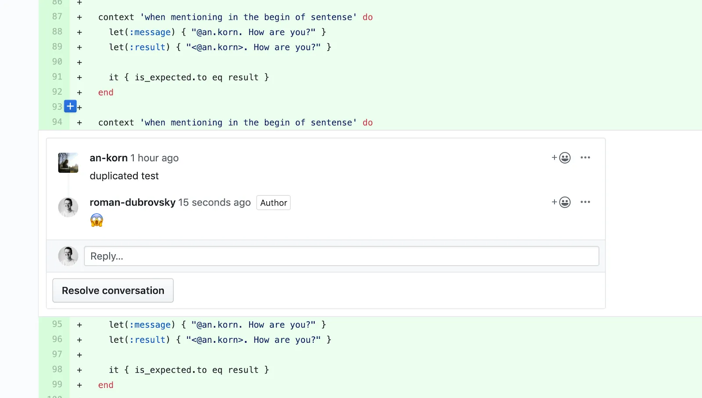Viewport: 702px width, 398px height.
Task: Open roman-dubrovsky's profile via username link
Action: coord(132,203)
